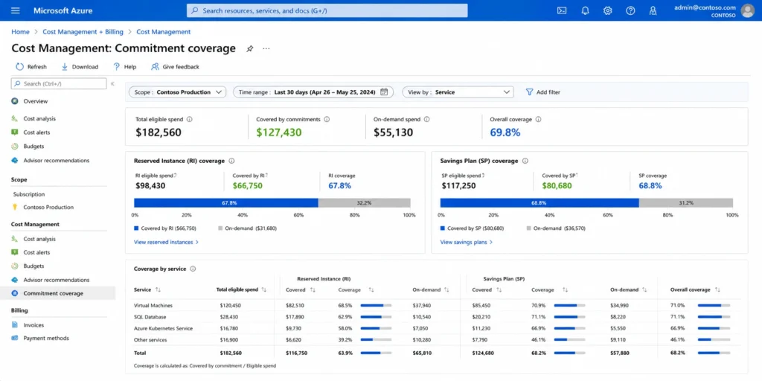Click the RI coverage 67.8% bar segment
Viewport: 762px width, 381px height.
coord(226,202)
